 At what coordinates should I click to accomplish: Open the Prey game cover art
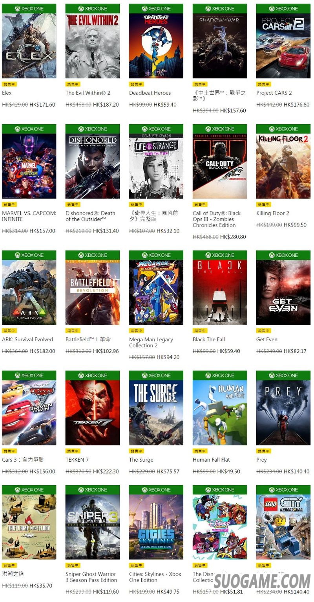[x=283, y=408]
